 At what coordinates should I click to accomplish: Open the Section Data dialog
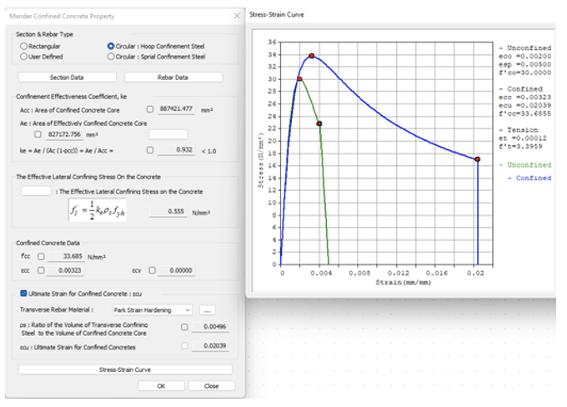pos(65,78)
